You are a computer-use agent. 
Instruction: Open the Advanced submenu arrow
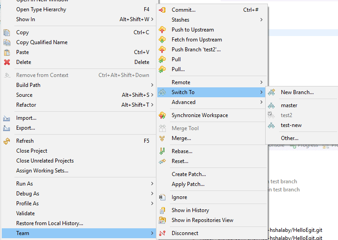pos(261,102)
